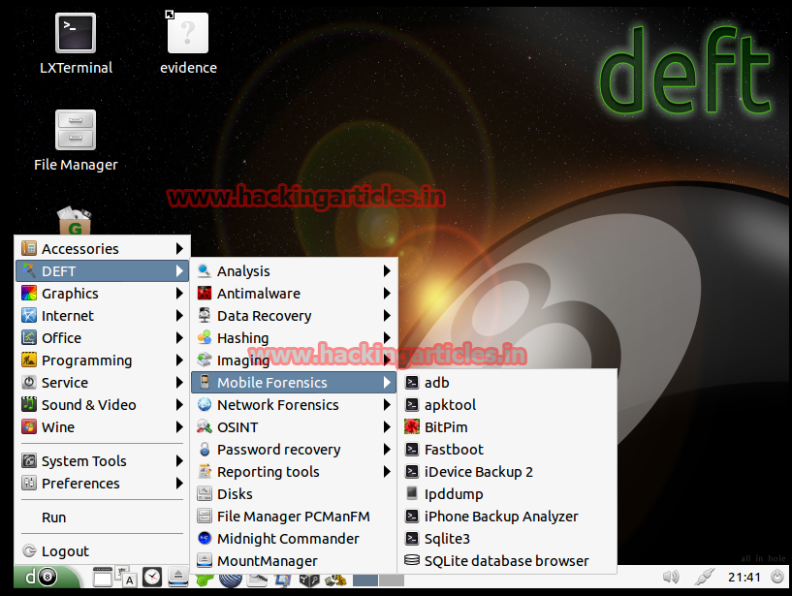The width and height of the screenshot is (792, 596).
Task: Click the keyboard layout A taskbar icon
Action: [126, 577]
